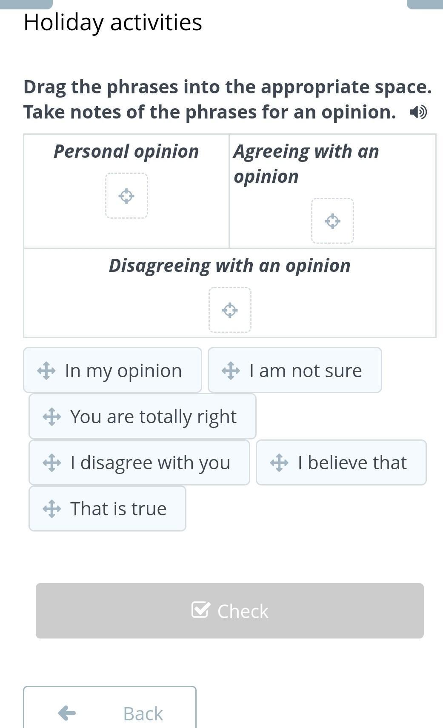Play the instruction audio speaker icon
Viewport: 443px width, 728px height.
[418, 113]
